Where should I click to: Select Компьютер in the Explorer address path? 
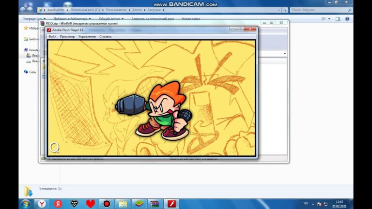56,10
